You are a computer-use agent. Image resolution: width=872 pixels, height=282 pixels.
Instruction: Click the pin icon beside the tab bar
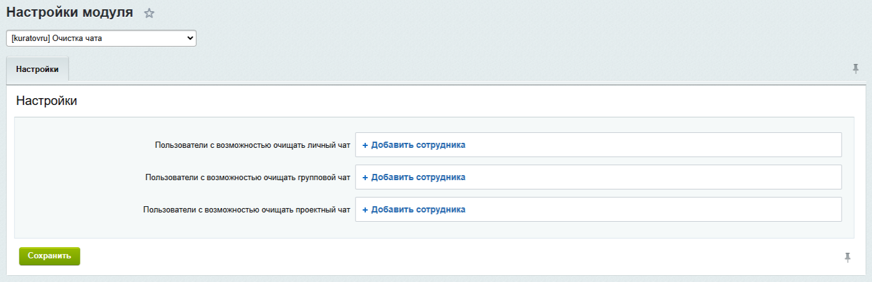(x=856, y=68)
